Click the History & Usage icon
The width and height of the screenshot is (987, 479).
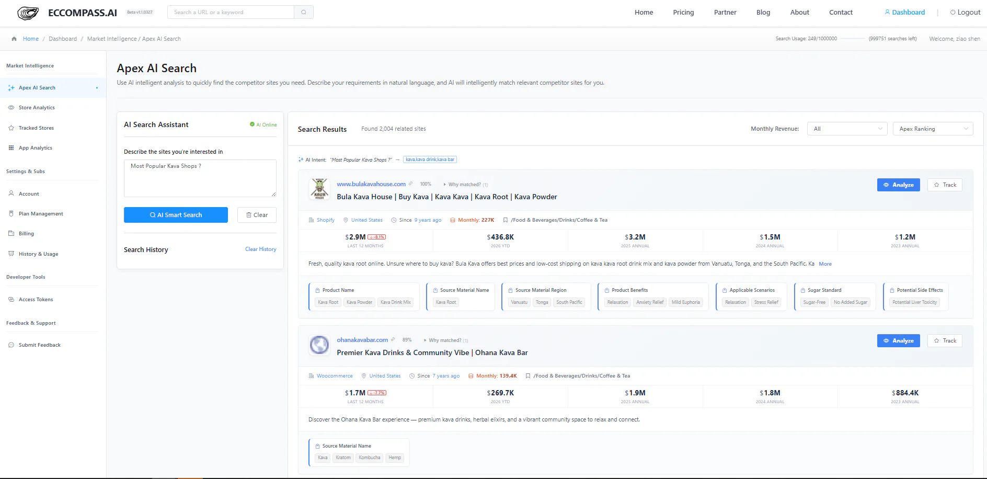point(11,254)
